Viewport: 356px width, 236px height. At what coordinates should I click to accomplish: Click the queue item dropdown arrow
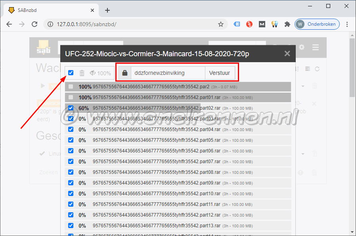[302, 86]
